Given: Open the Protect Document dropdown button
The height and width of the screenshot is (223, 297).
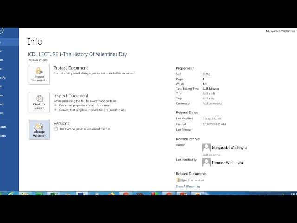Looking at the screenshot, I should (x=39, y=74).
